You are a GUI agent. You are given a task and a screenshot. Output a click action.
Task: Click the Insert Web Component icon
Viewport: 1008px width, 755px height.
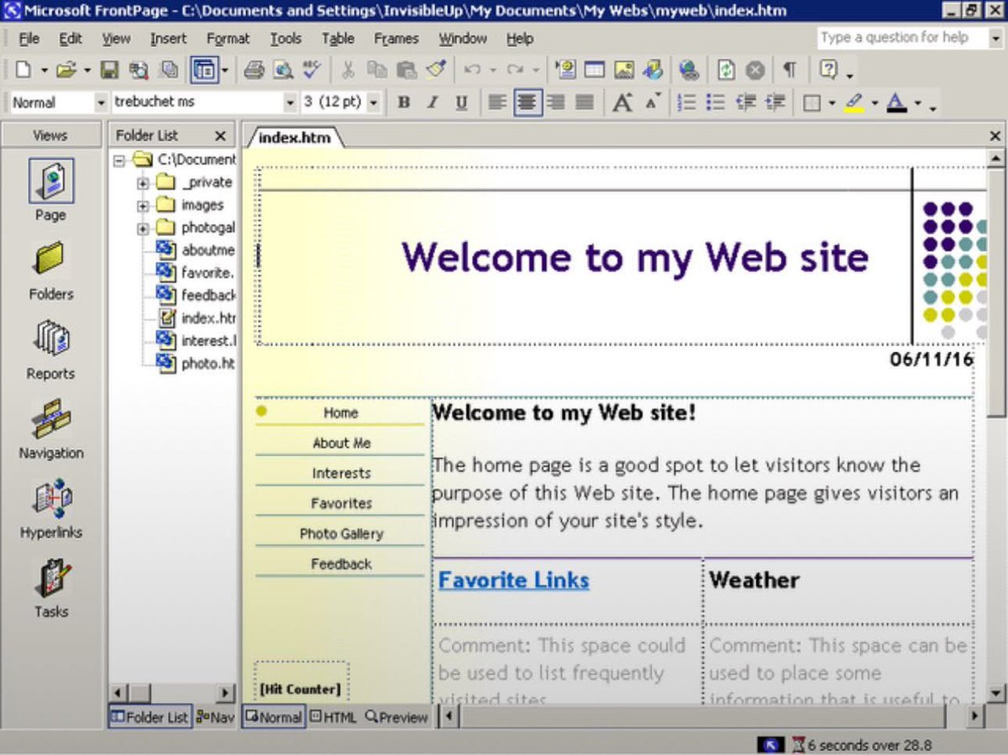[566, 71]
